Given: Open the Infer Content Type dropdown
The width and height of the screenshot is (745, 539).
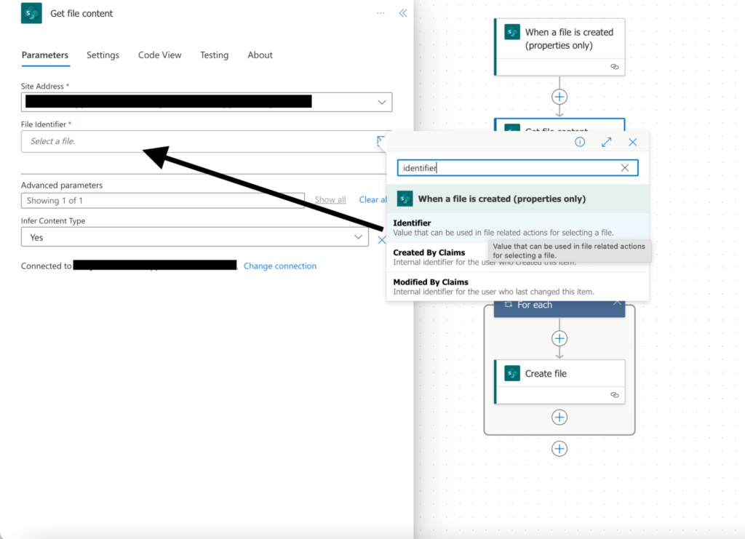Looking at the screenshot, I should [357, 237].
